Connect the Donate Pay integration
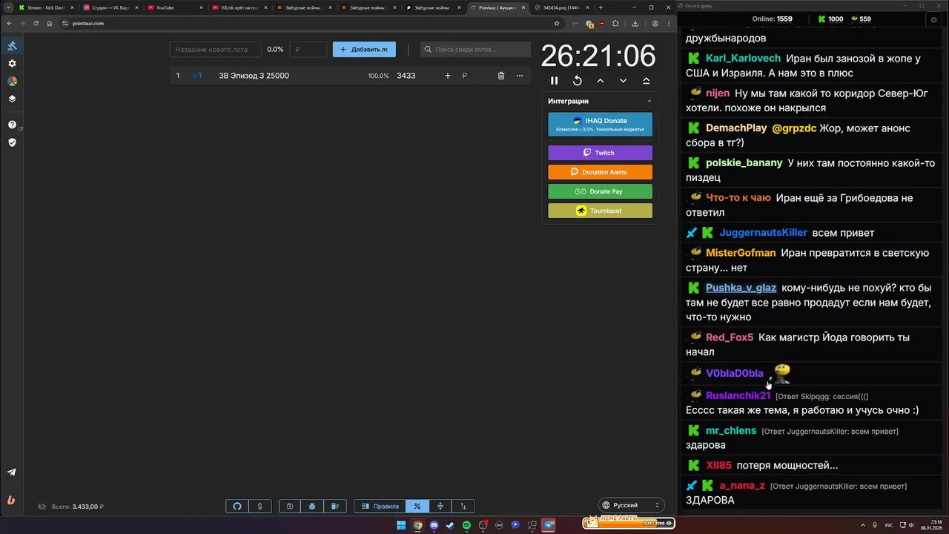Viewport: 949px width, 534px height. click(x=600, y=191)
